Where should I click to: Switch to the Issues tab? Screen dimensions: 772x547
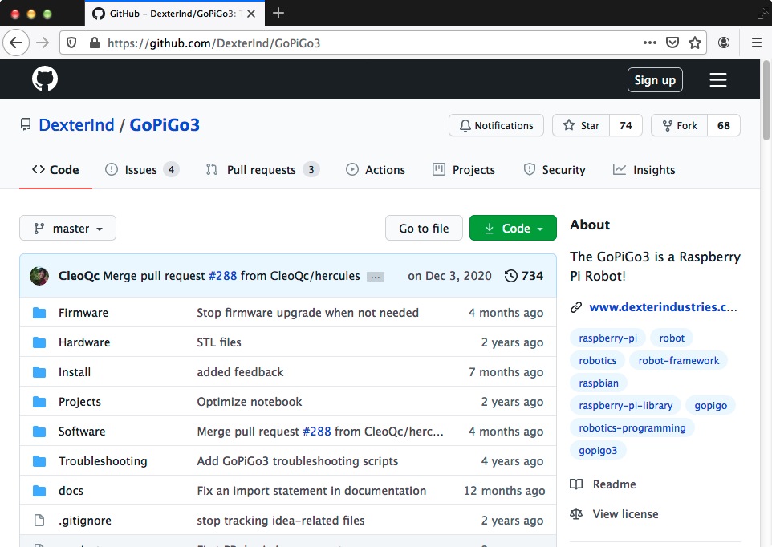[x=141, y=170]
